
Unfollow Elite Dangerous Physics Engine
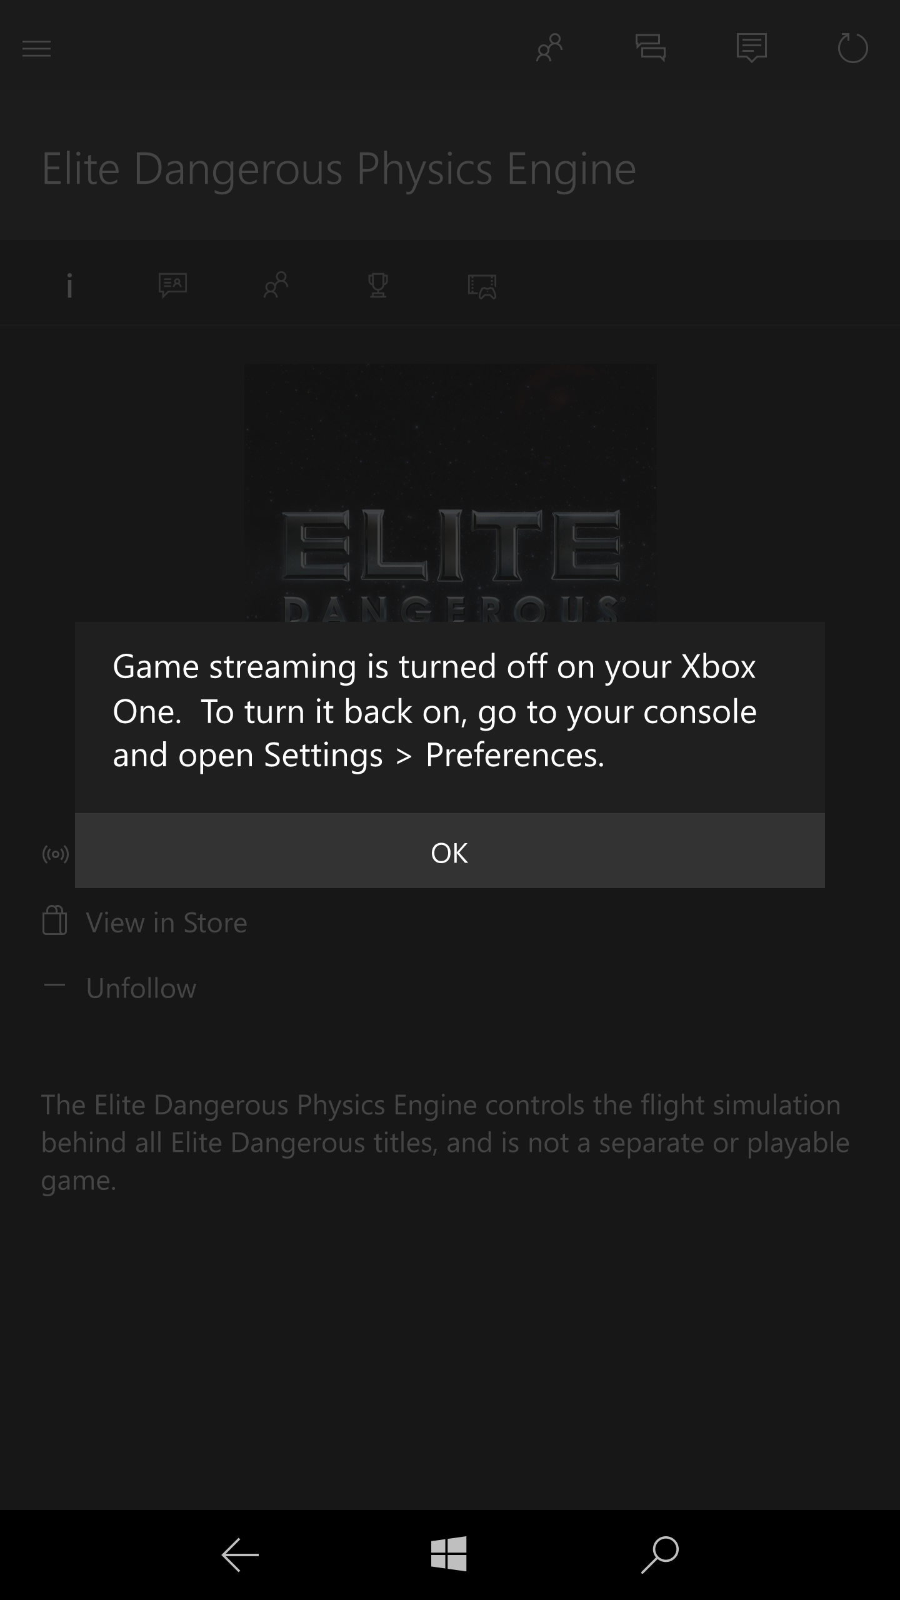point(141,988)
